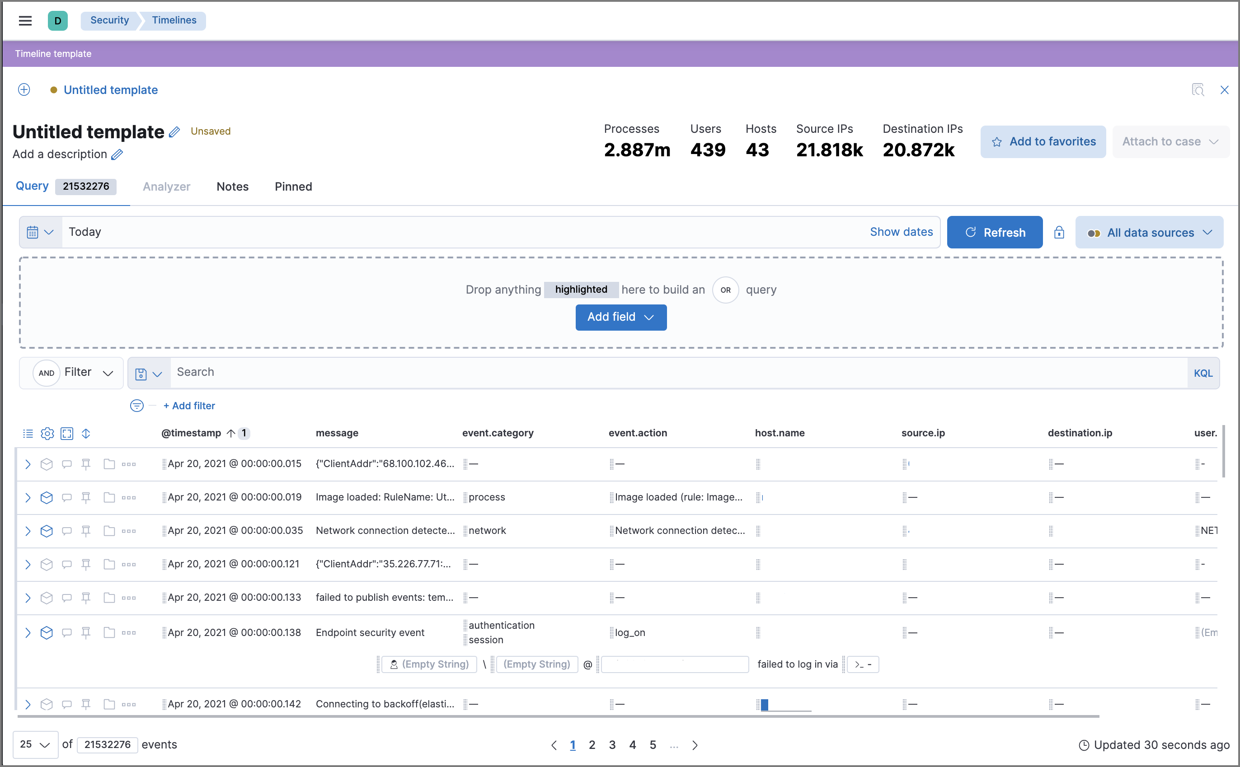Pin the first timeline event
Image resolution: width=1240 pixels, height=767 pixels.
tap(86, 463)
